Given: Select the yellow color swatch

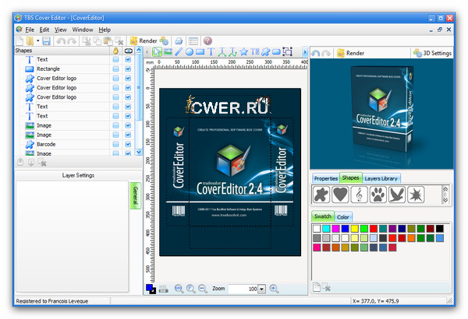Looking at the screenshot, I should pos(353,229).
